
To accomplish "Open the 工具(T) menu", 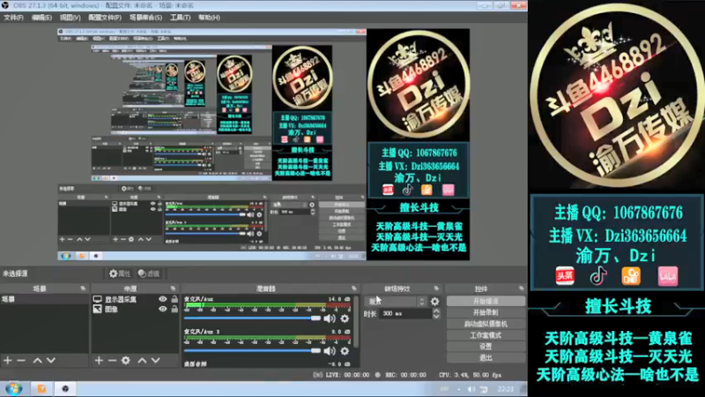I will tap(180, 18).
